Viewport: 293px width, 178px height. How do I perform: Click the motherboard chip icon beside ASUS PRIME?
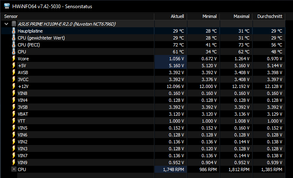point(14,24)
